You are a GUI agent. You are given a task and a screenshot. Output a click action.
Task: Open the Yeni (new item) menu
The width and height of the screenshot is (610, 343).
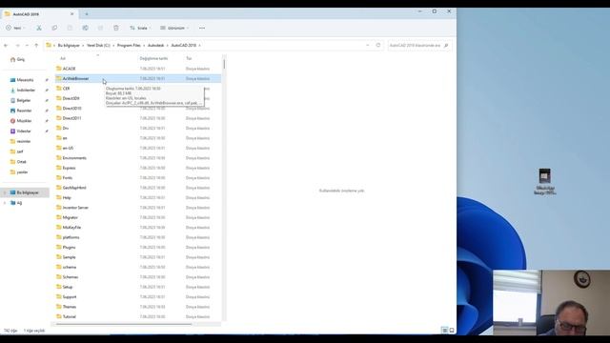click(x=15, y=28)
